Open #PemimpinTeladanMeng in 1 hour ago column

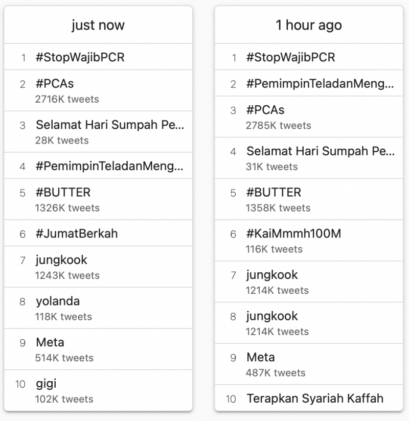pyautogui.click(x=309, y=83)
